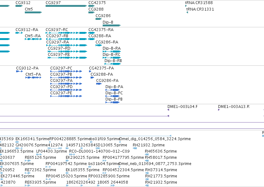
Task: Click Dmel_neb_013694_0877_2753.3prime EST label
Action: pos(155,164)
